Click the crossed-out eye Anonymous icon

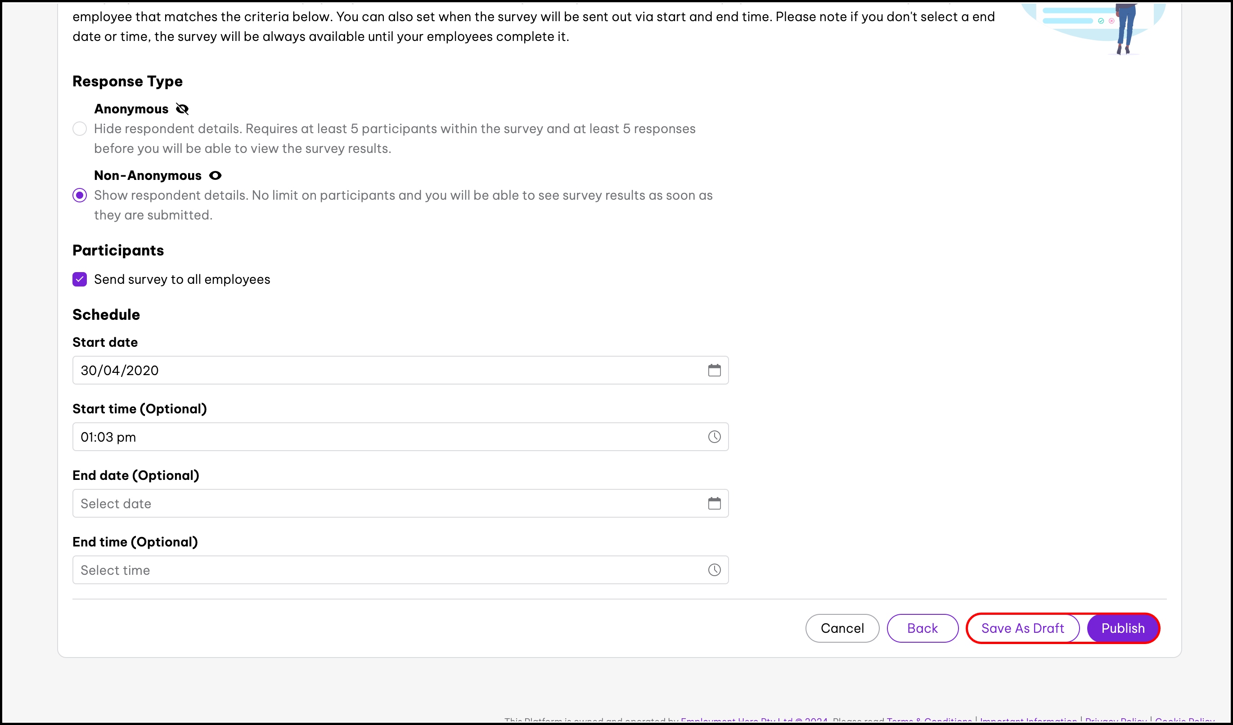[182, 109]
